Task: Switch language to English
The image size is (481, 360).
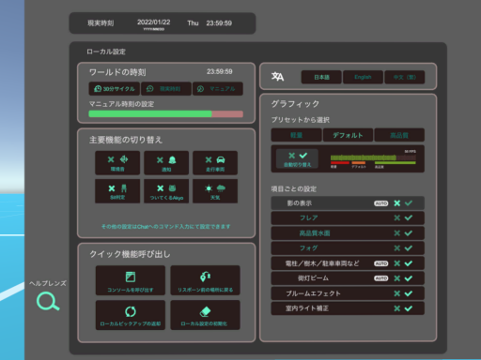Action: click(x=363, y=77)
